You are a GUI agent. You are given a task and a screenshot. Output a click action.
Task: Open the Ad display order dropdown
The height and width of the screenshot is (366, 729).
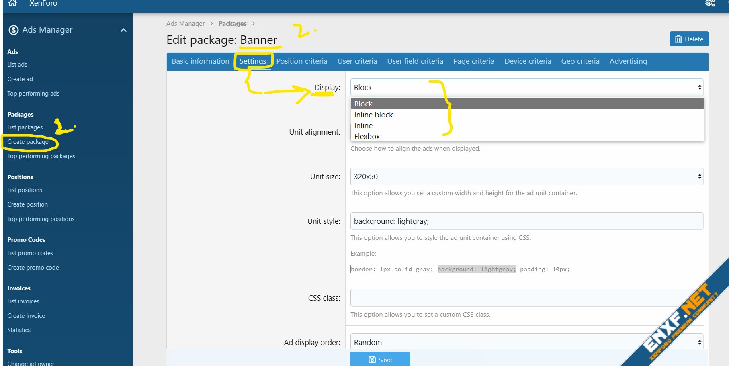point(526,342)
